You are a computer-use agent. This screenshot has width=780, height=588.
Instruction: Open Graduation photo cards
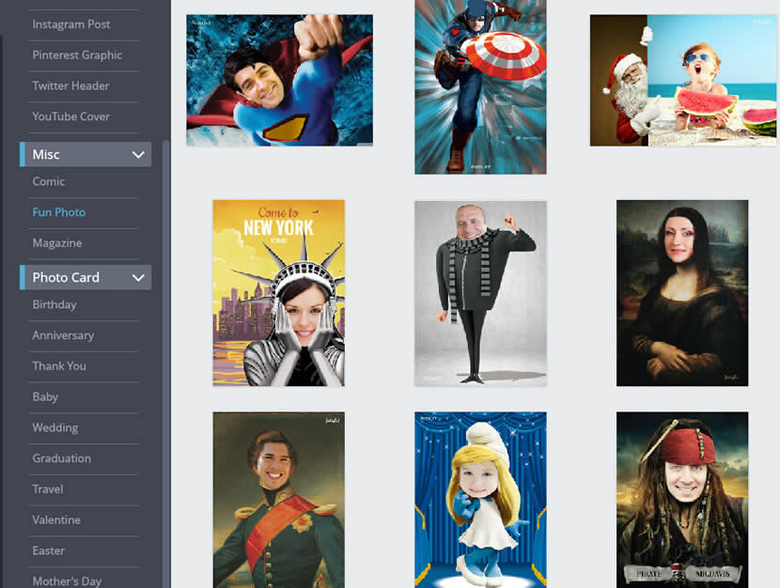coord(62,458)
